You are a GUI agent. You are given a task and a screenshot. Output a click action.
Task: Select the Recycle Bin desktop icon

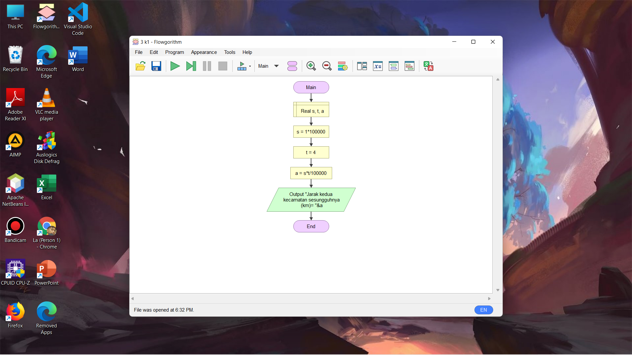[x=15, y=59]
